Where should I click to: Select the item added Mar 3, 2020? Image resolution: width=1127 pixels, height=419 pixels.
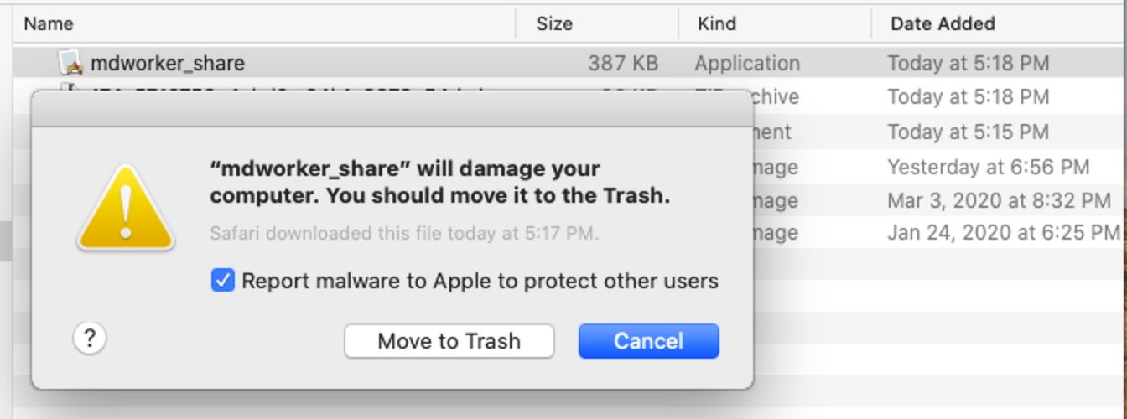click(999, 200)
